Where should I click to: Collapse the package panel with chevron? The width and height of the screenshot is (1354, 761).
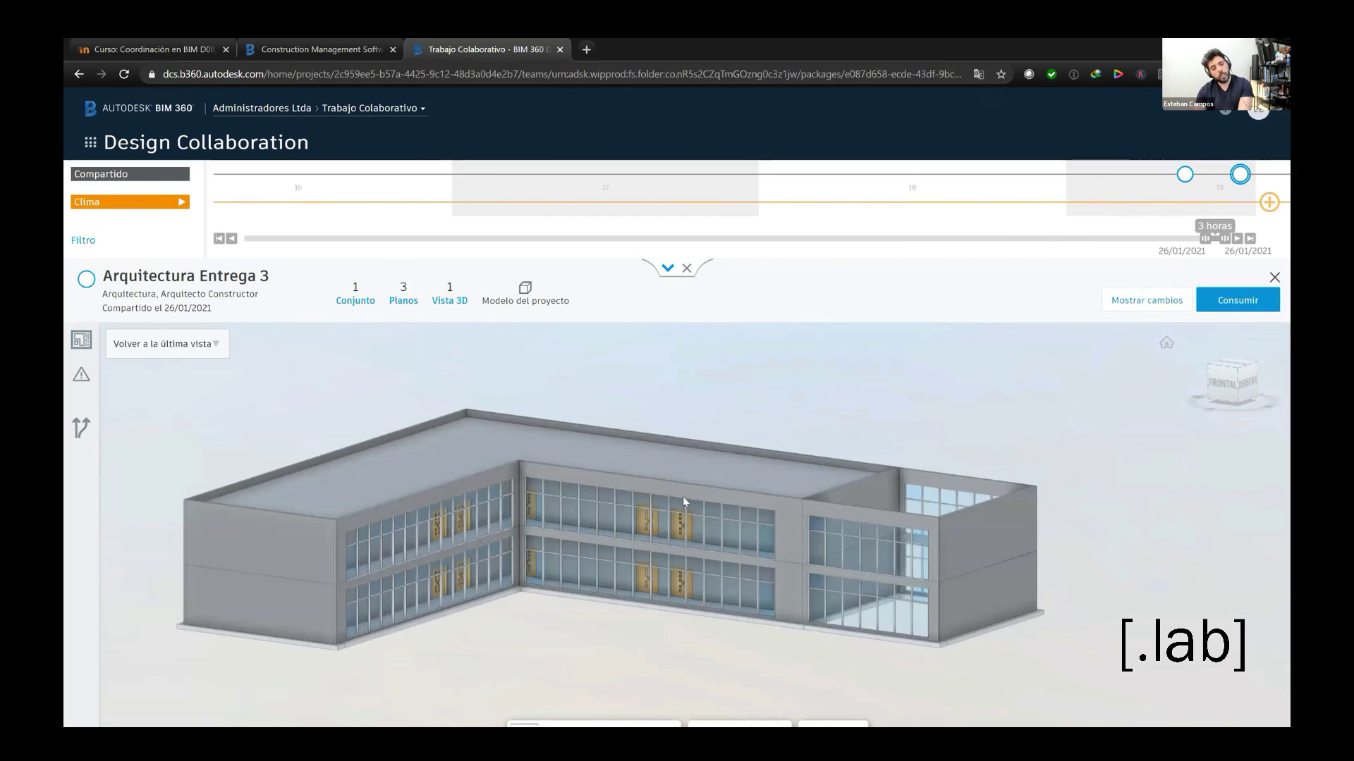667,268
